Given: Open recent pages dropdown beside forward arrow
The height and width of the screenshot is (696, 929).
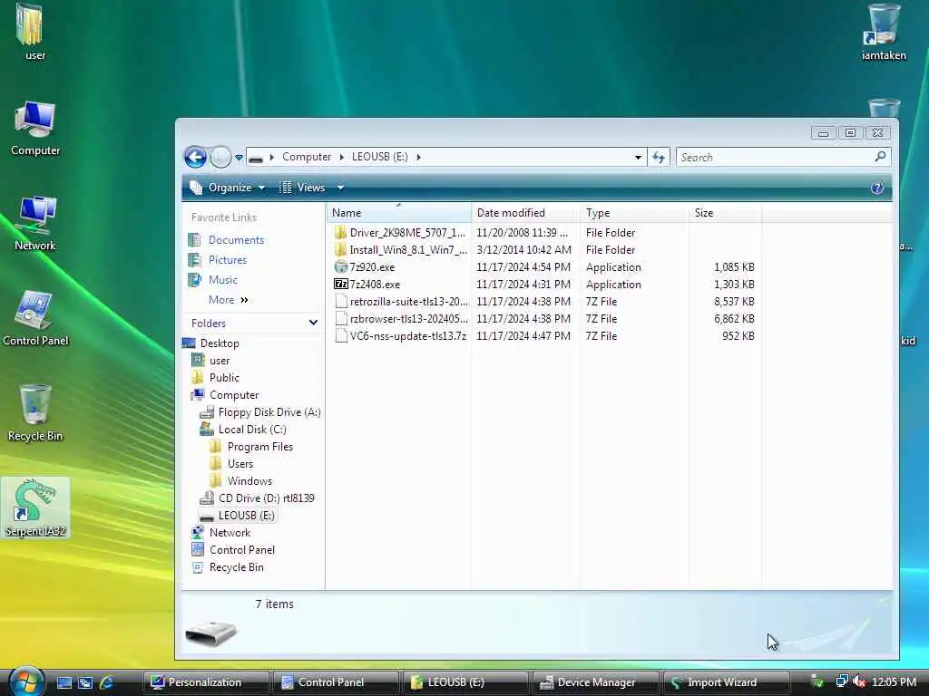Looking at the screenshot, I should point(239,158).
